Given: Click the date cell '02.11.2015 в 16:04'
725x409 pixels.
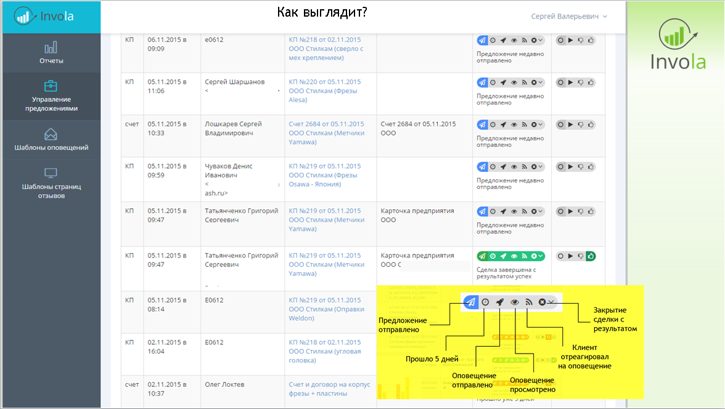Looking at the screenshot, I should pyautogui.click(x=171, y=354).
